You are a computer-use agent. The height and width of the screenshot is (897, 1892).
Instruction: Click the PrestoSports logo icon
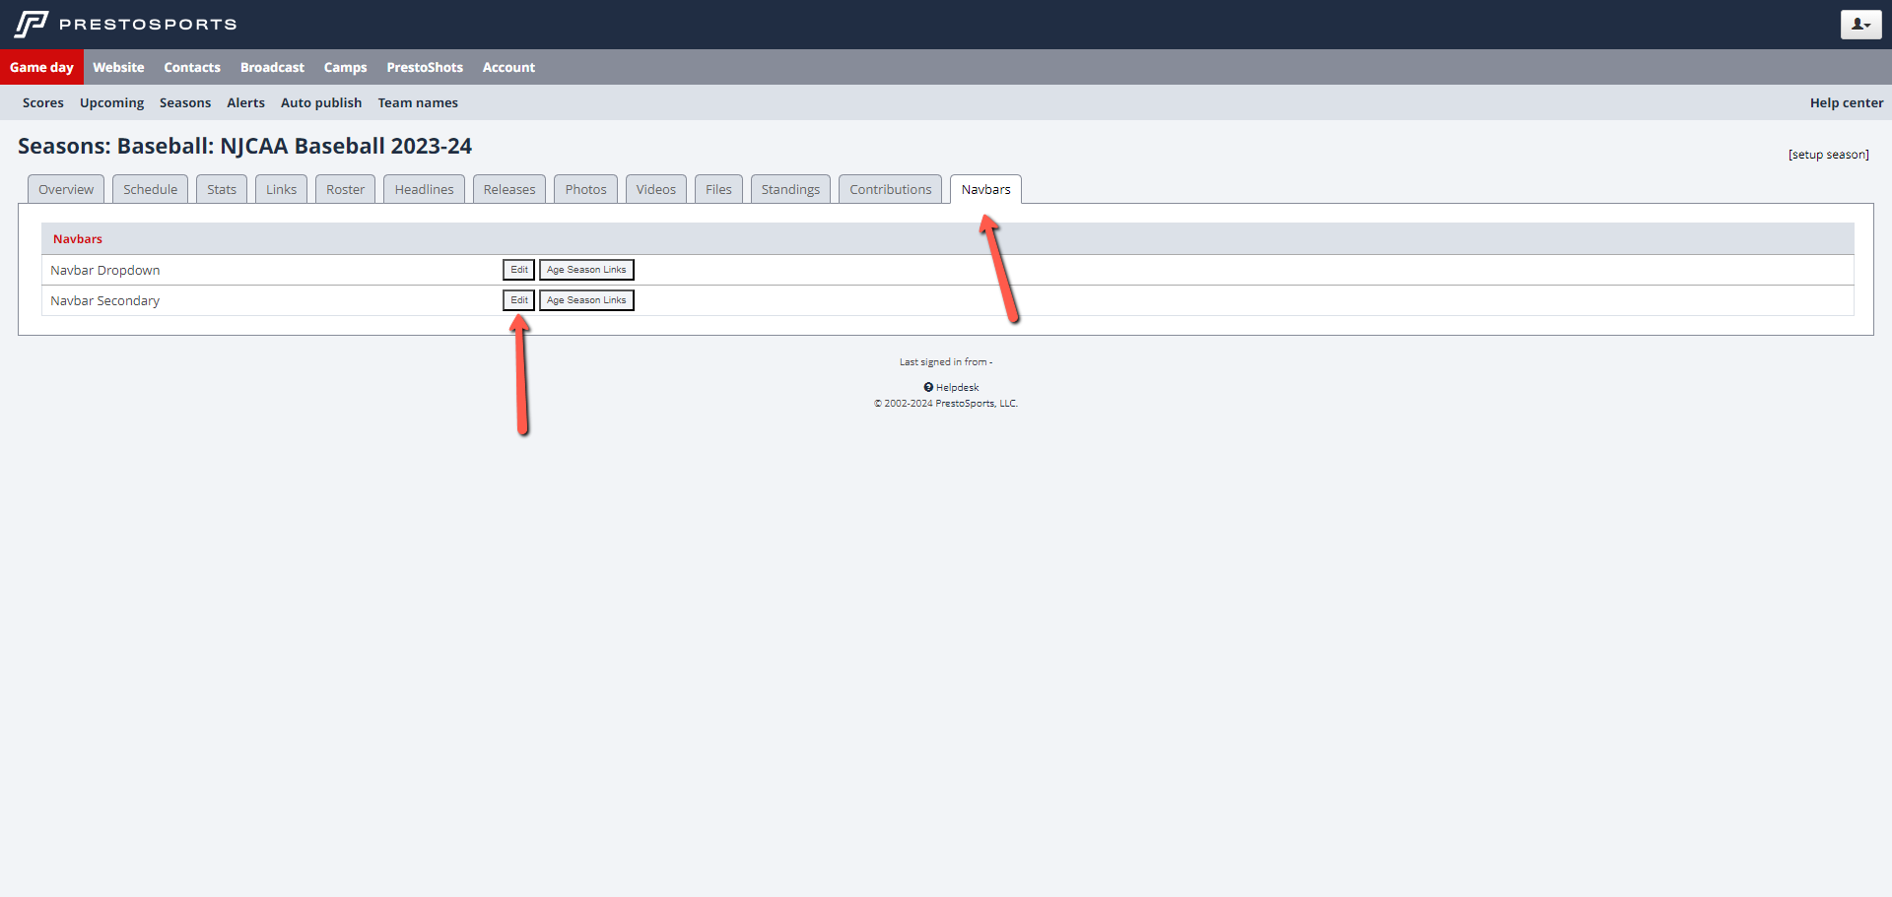[32, 24]
